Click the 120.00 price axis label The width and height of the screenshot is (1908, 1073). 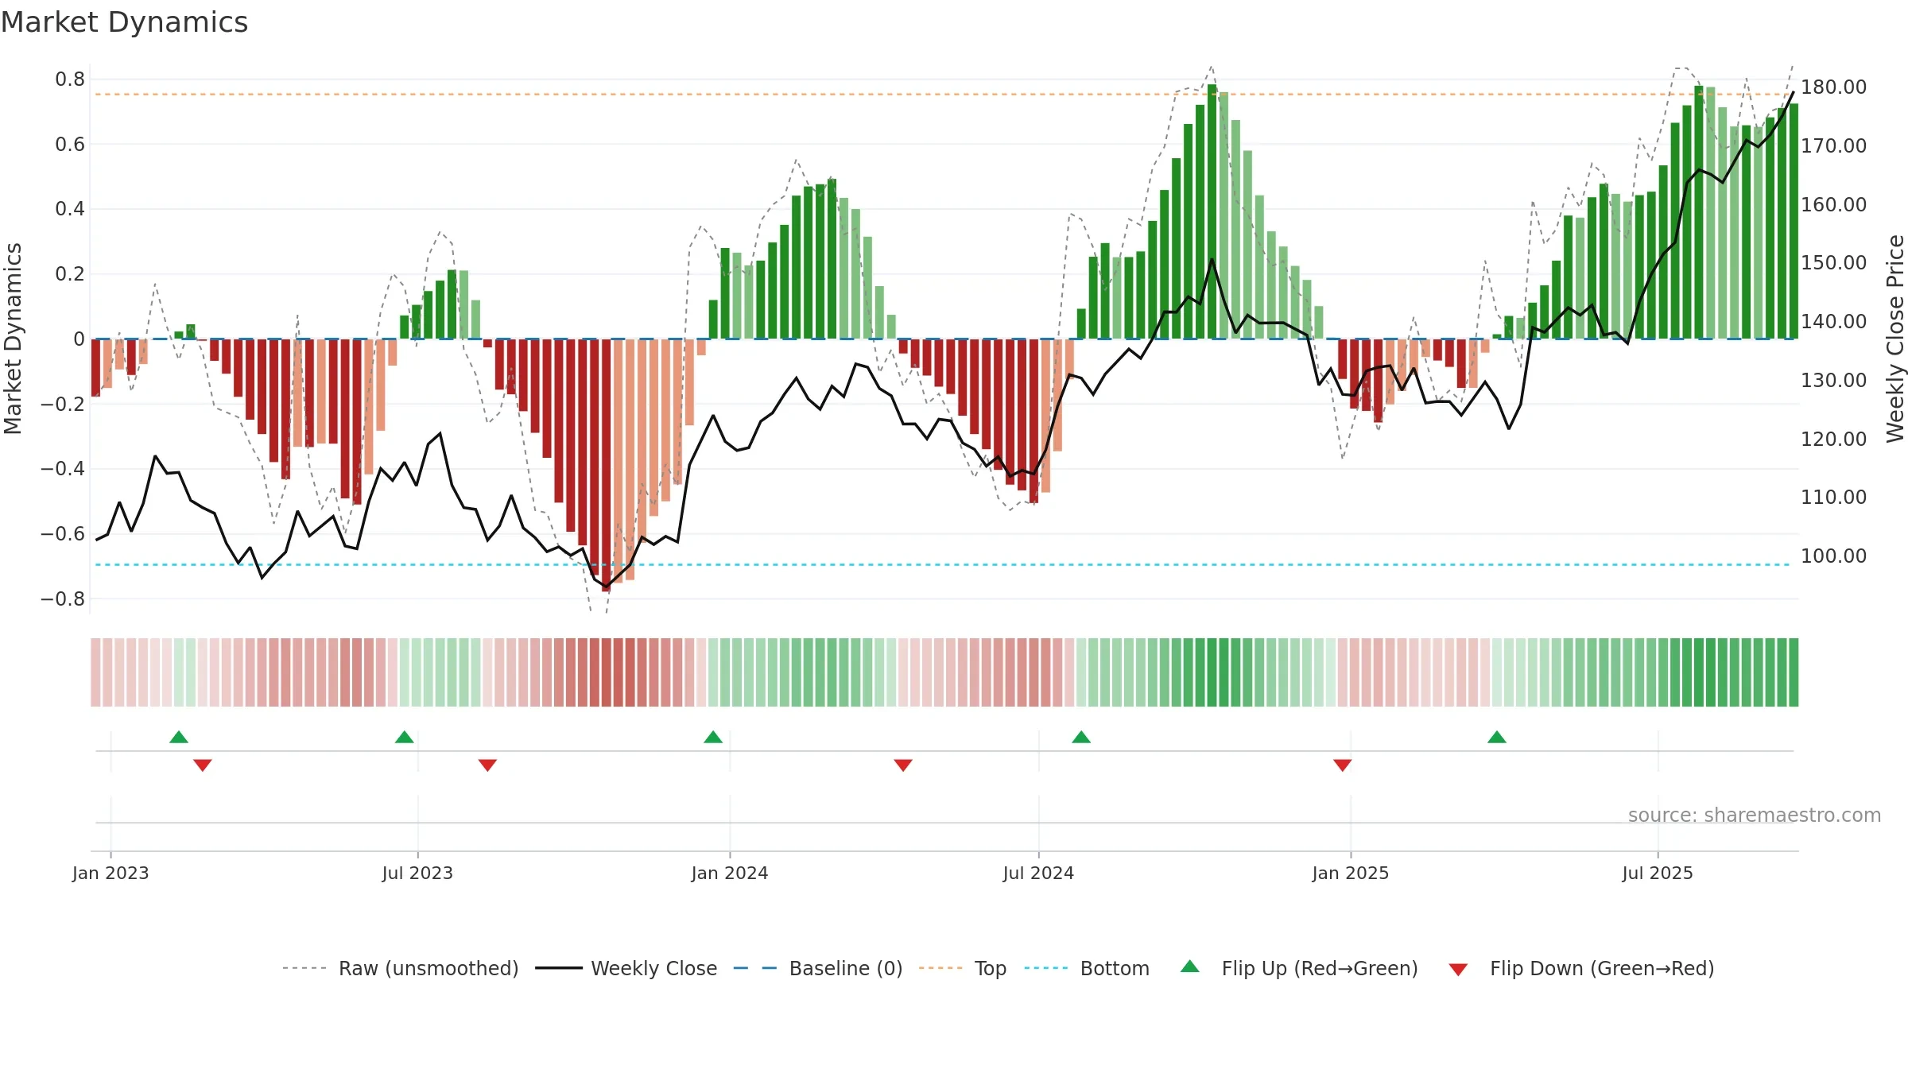point(1834,439)
